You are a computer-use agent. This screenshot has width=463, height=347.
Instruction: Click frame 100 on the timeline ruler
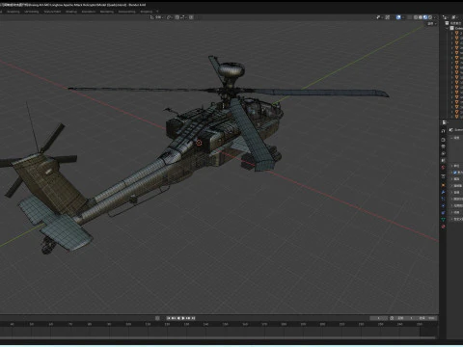(128, 324)
